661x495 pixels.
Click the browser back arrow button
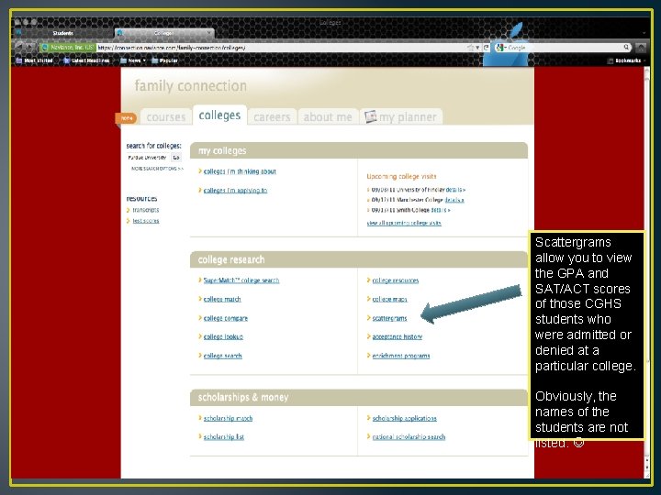[19, 47]
